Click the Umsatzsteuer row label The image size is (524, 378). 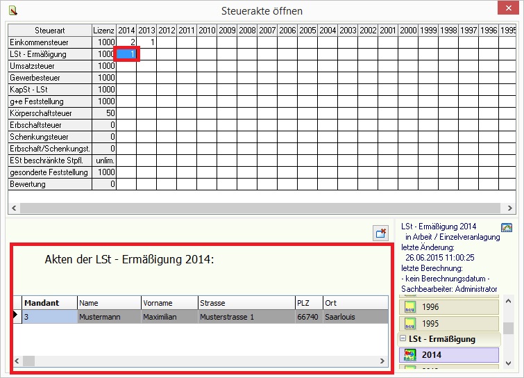(x=49, y=66)
